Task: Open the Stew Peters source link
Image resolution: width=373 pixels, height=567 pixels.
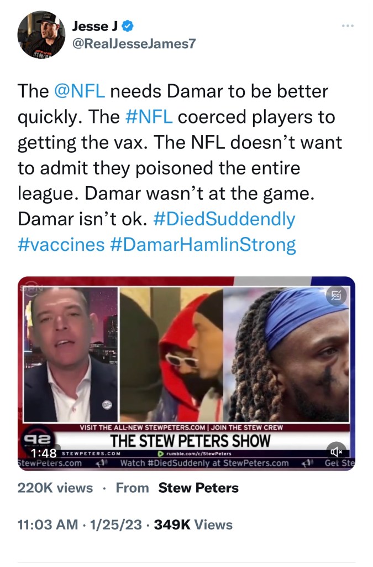Action: [198, 488]
